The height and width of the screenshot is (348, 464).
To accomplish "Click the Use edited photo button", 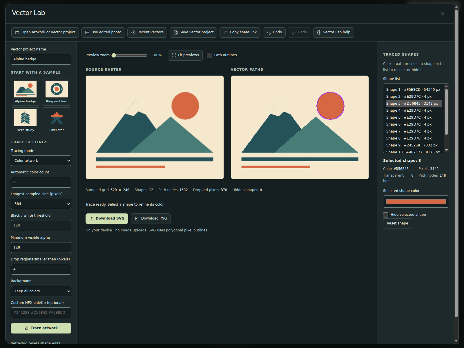I will pyautogui.click(x=103, y=32).
